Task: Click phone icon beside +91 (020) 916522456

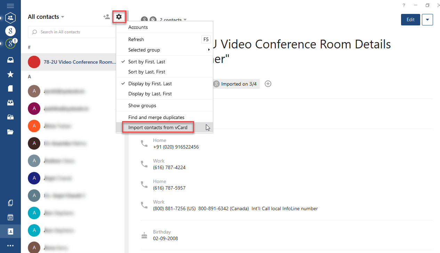Action: (x=144, y=143)
